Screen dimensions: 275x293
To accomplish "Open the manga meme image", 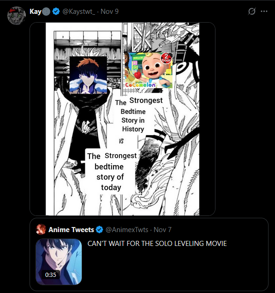I will click(122, 119).
